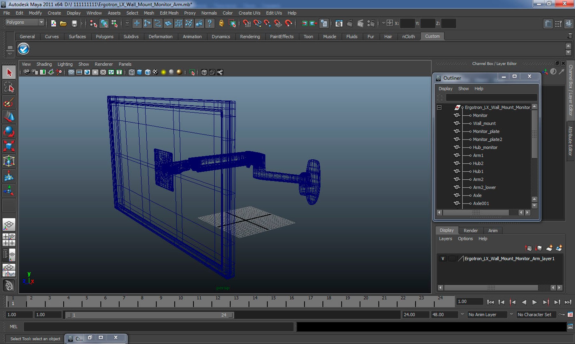The height and width of the screenshot is (344, 575).
Task: Collapse Ergotron_LX_Wall_Mount_Monitor group in Outliner
Action: (x=439, y=108)
